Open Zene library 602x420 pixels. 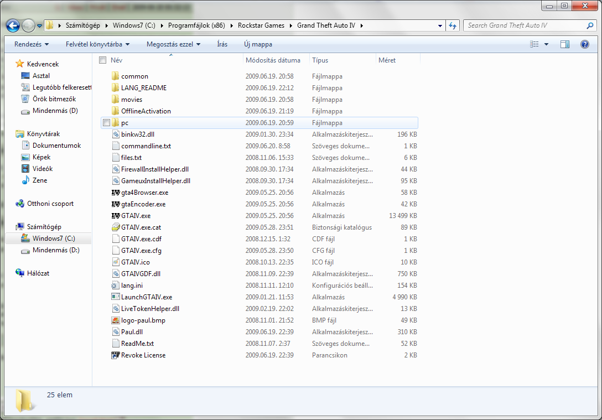pyautogui.click(x=40, y=180)
